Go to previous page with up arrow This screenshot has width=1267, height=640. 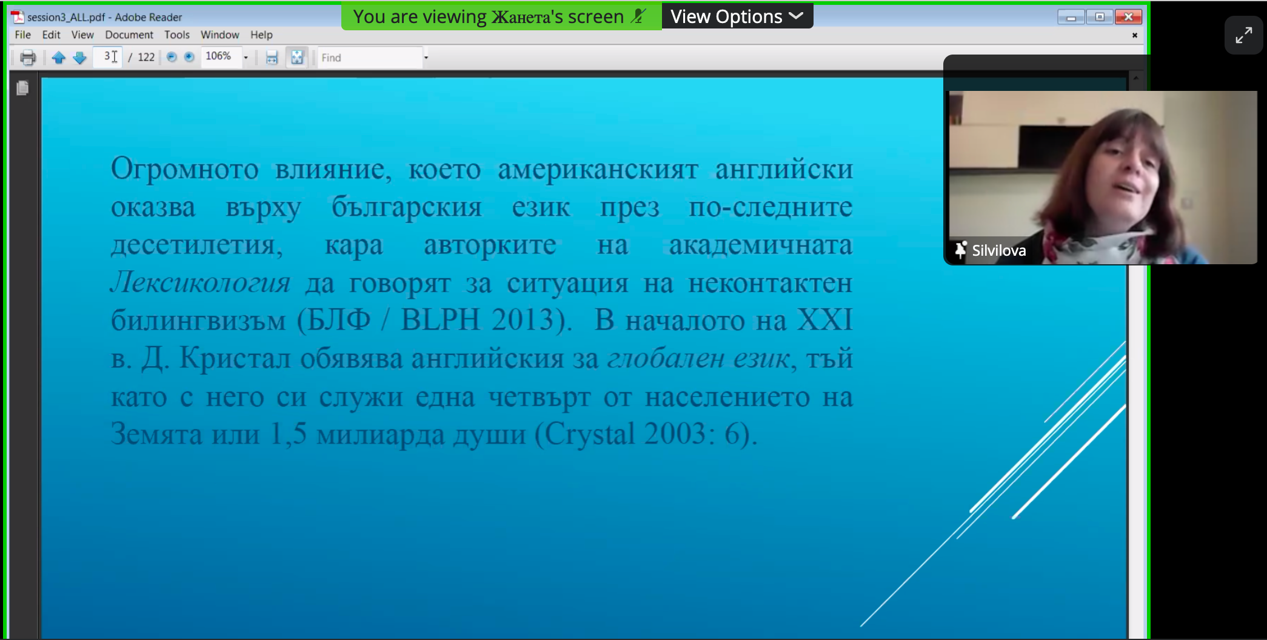59,58
